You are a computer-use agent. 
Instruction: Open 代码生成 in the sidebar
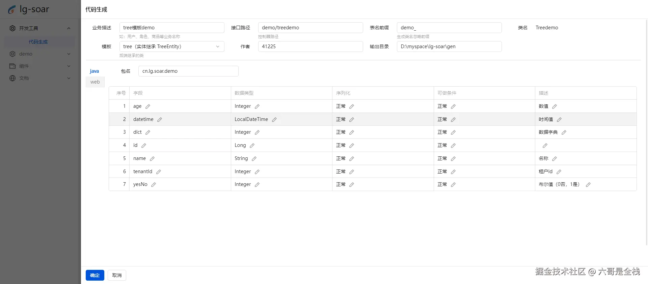tap(38, 42)
